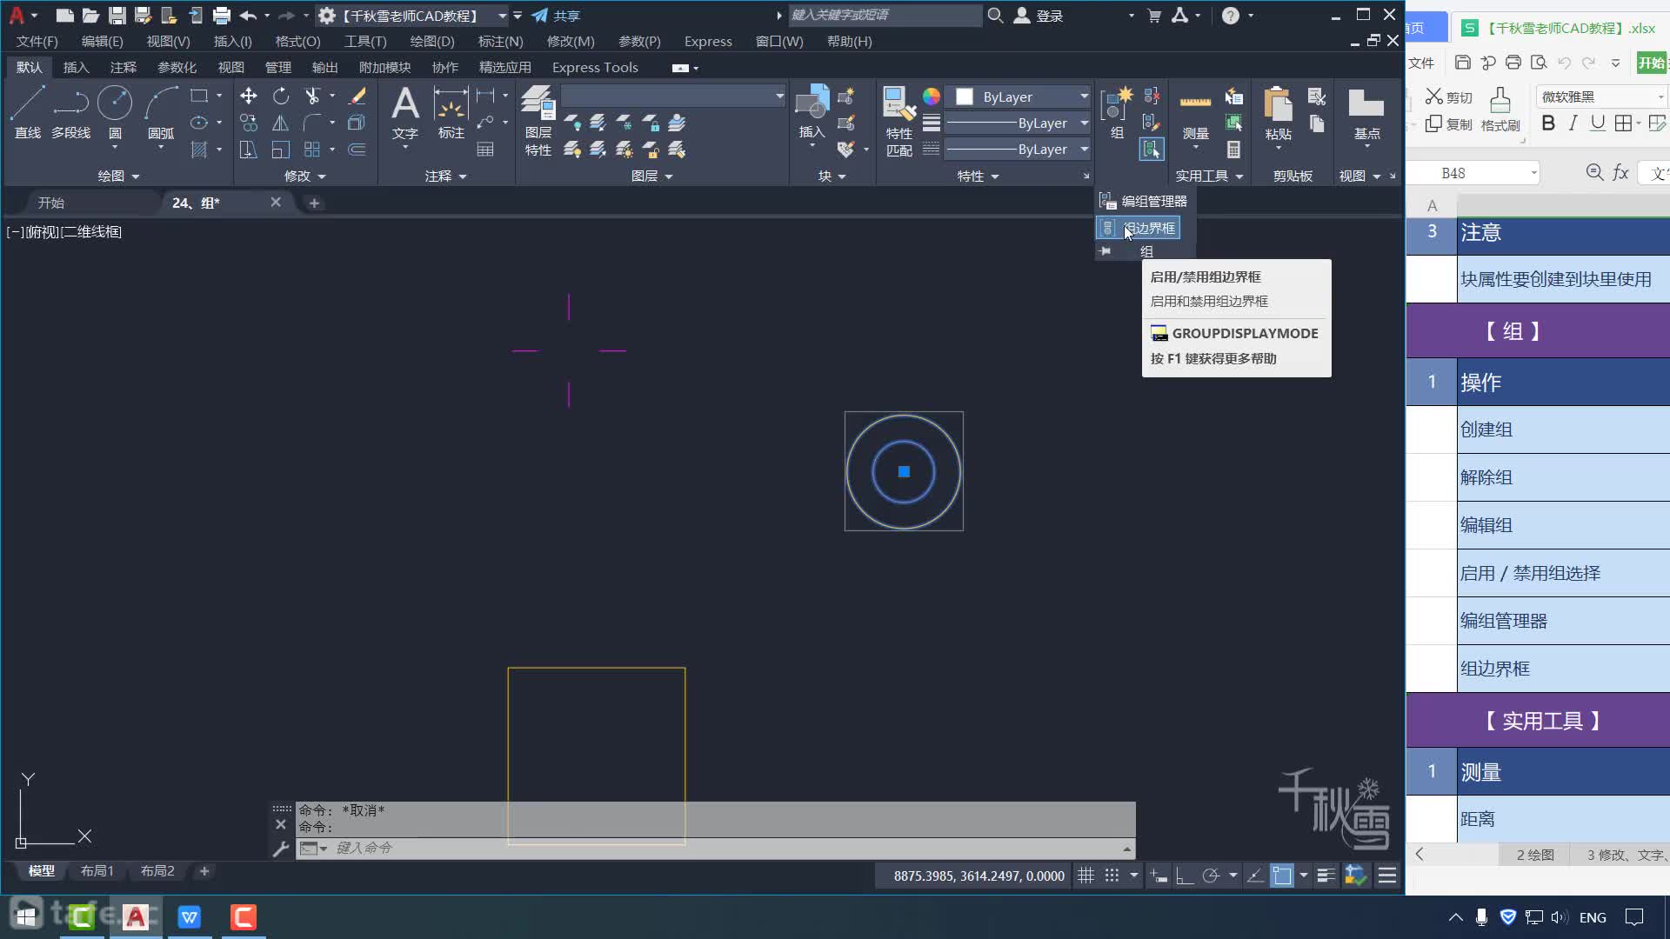Open the File (文件) menu in AutoCAD

37,41
